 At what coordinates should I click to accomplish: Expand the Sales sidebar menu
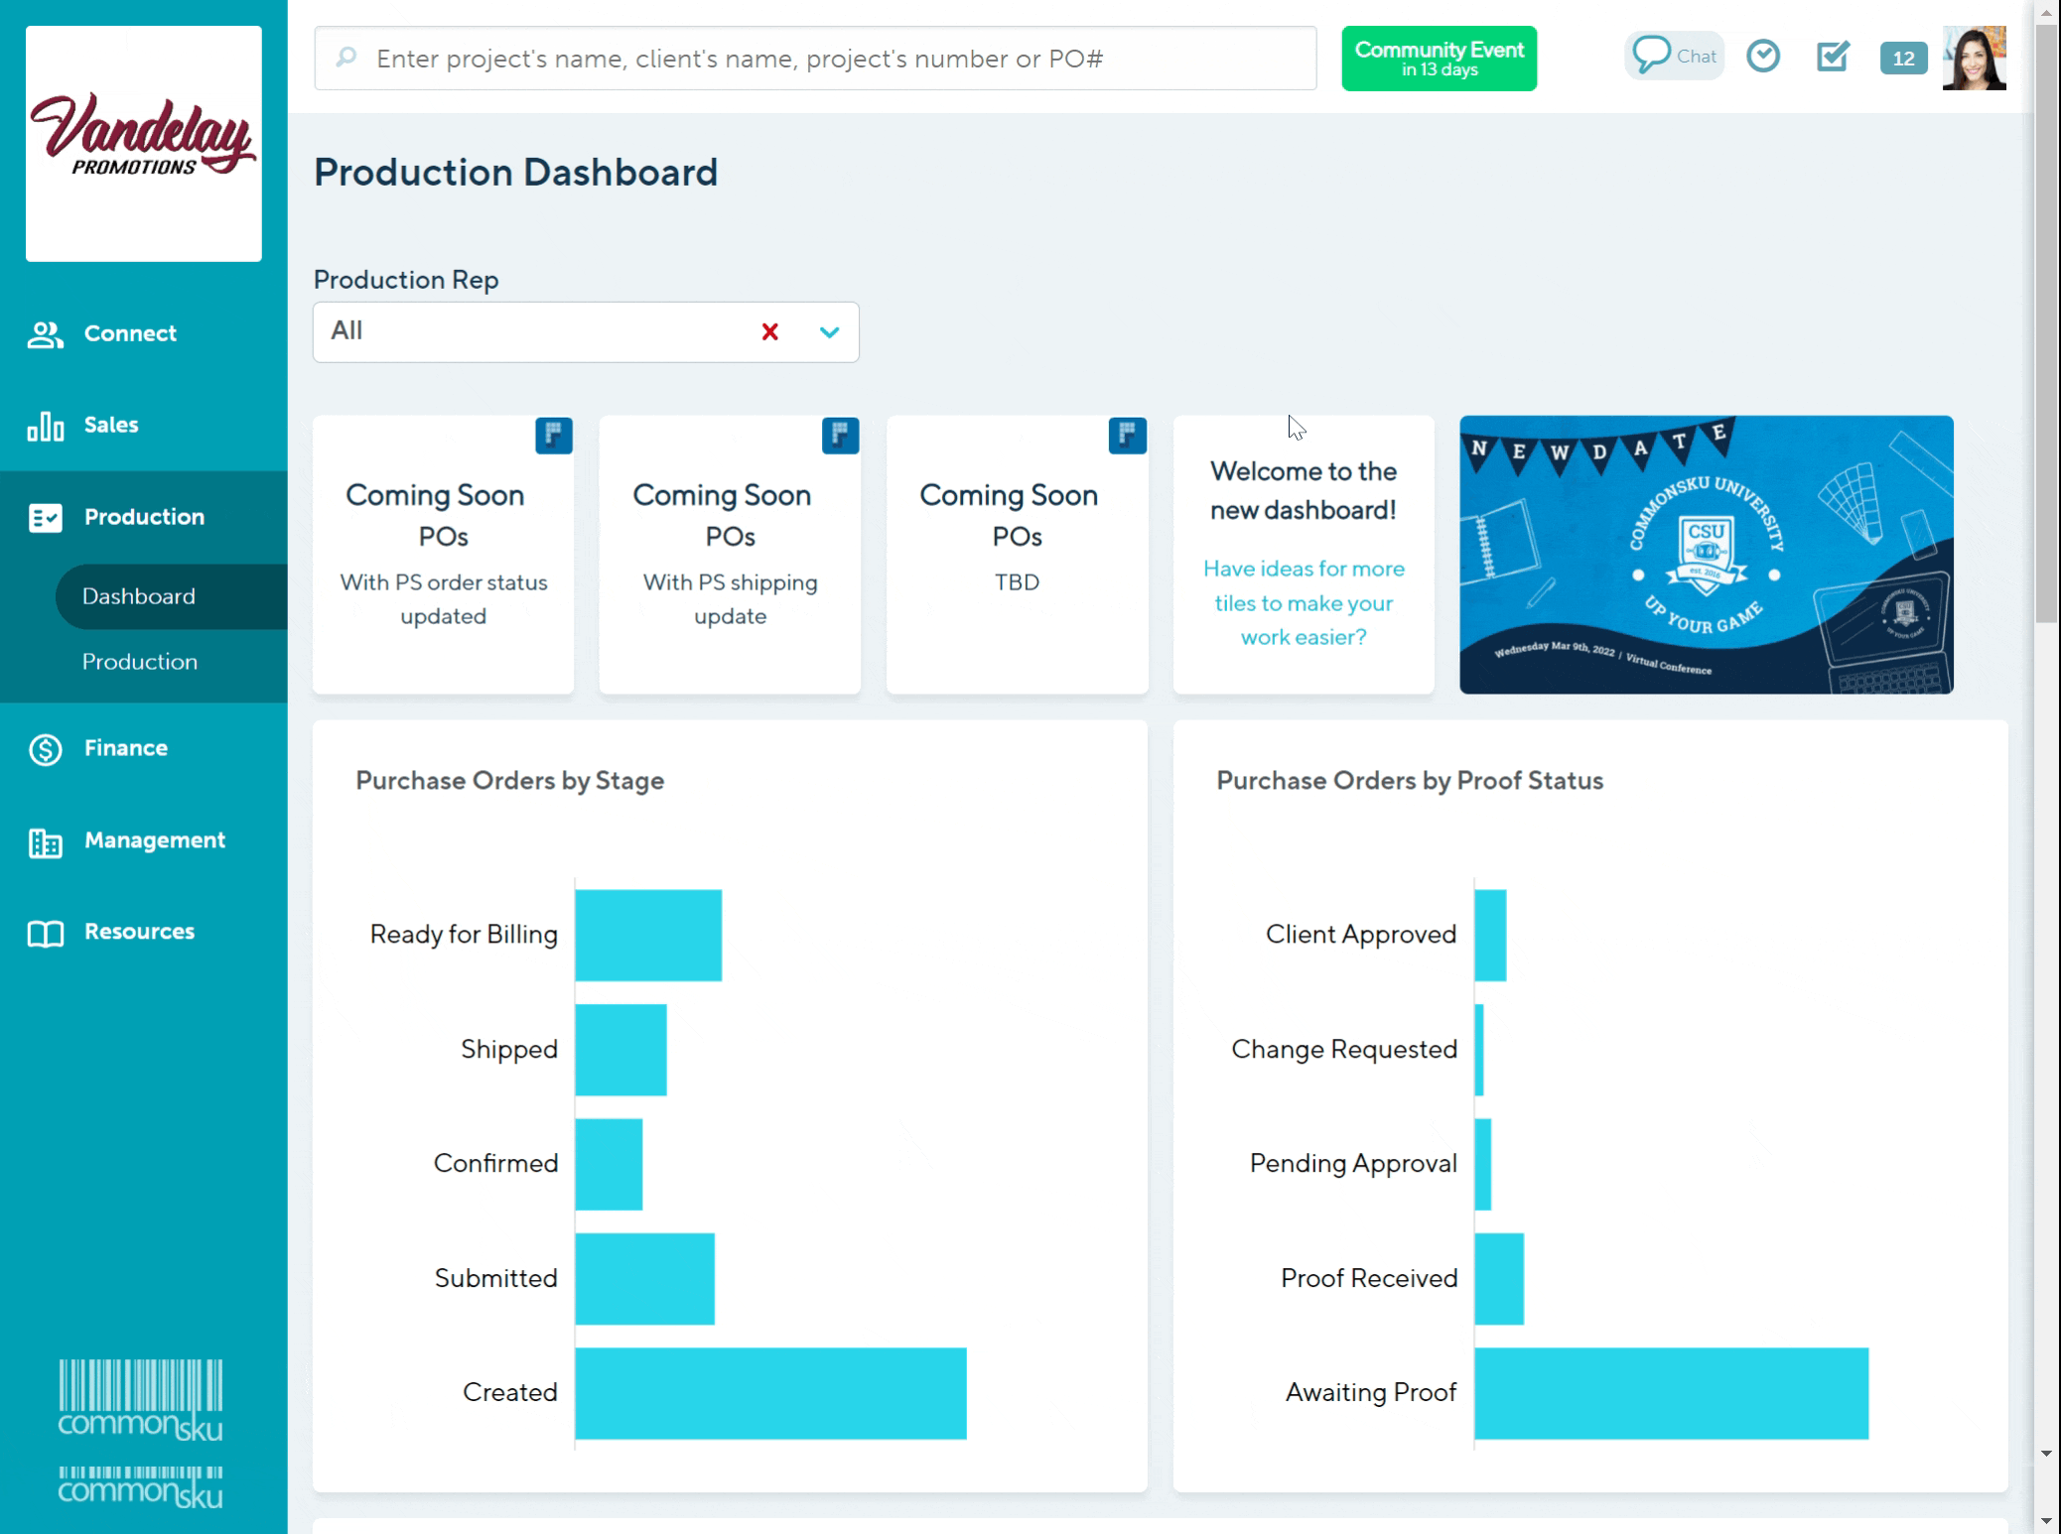point(110,425)
